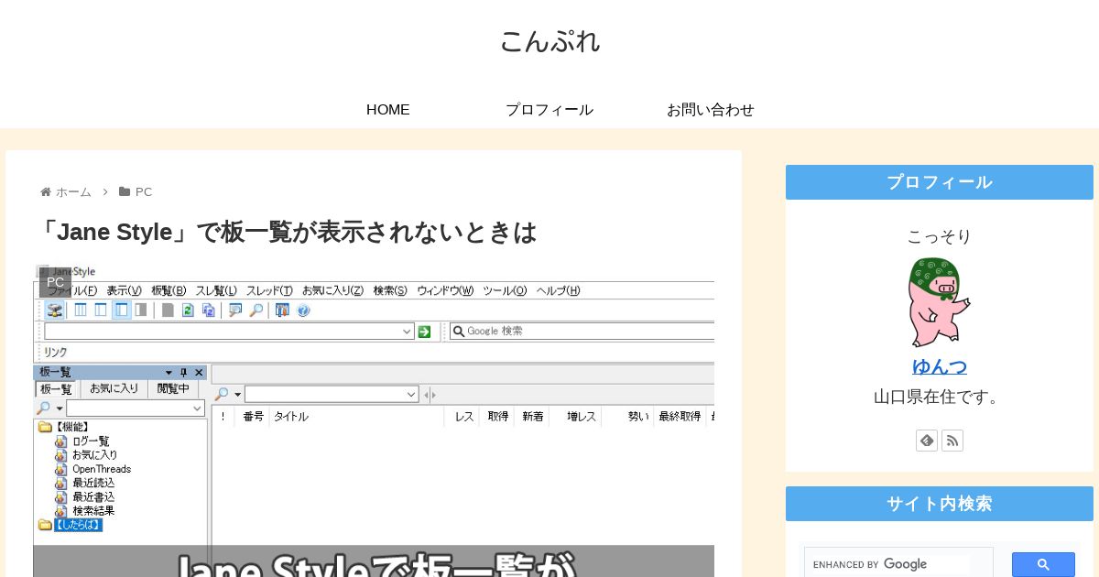The image size is (1099, 577).
Task: Click 最近書込 in the board tree
Action: click(x=93, y=496)
